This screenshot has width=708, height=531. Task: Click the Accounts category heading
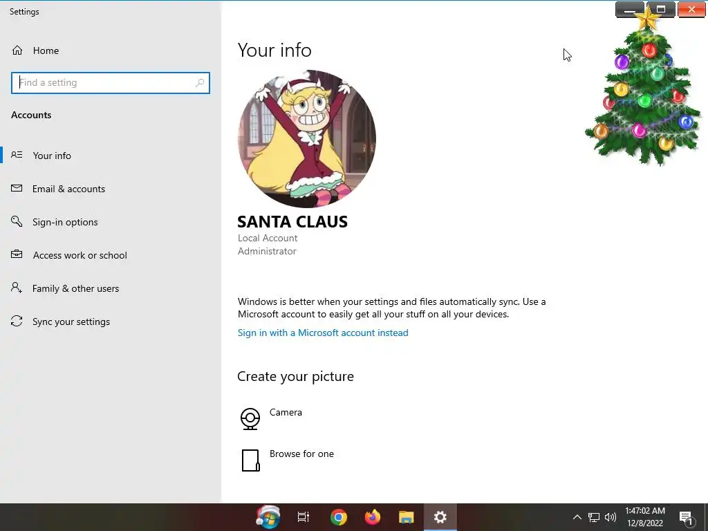point(31,115)
